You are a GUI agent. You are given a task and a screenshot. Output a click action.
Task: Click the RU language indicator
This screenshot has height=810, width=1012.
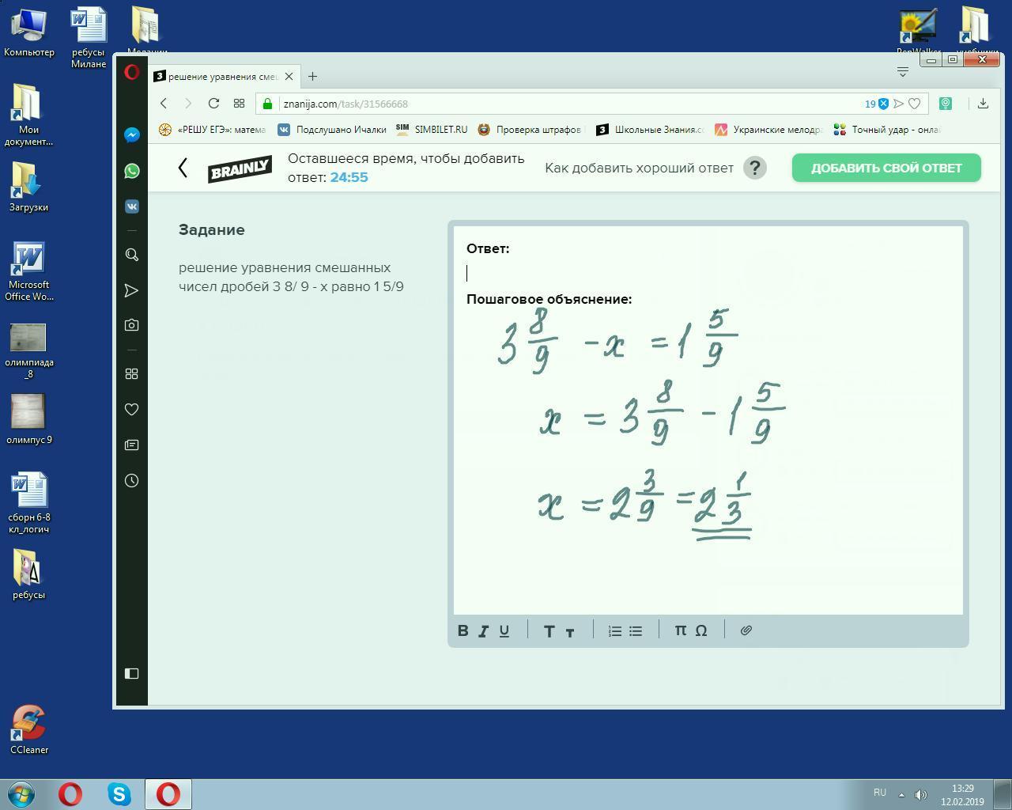click(880, 793)
